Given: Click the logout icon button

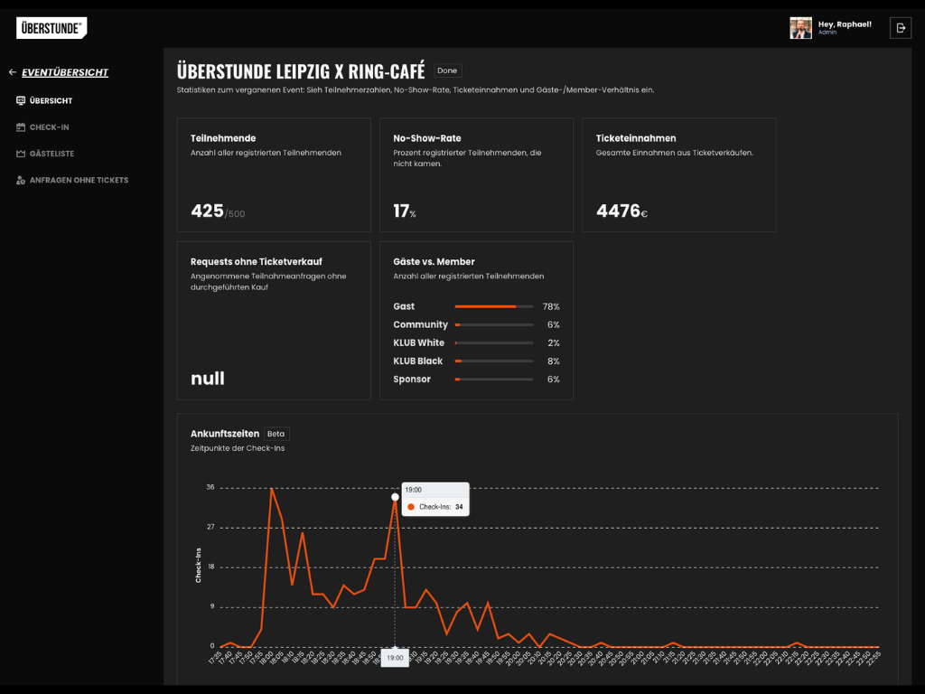Looking at the screenshot, I should point(901,28).
